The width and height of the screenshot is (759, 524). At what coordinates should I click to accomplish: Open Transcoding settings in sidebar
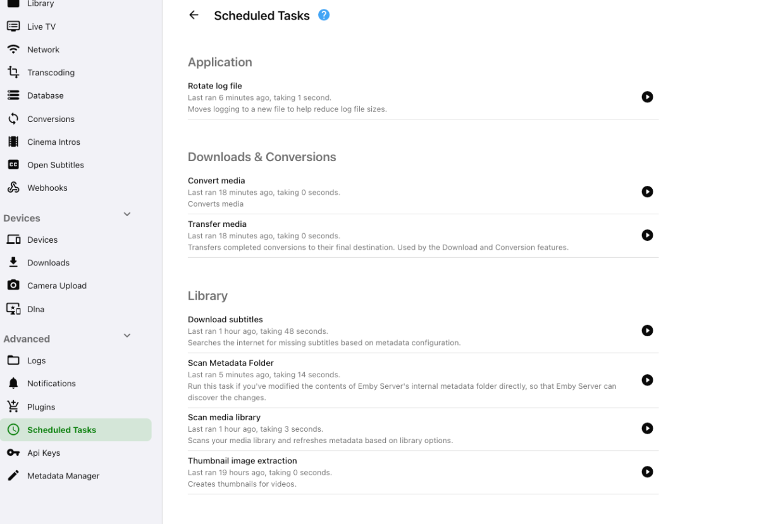(x=51, y=73)
